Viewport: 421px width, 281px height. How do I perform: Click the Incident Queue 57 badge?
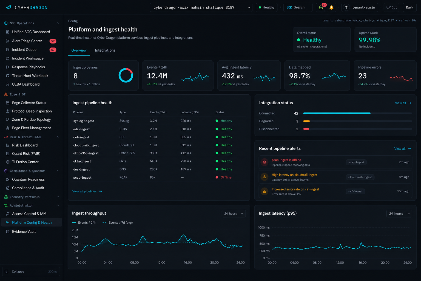(53, 50)
